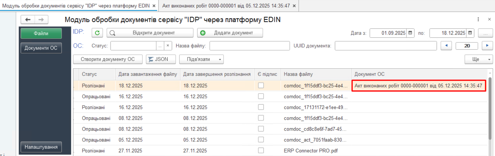This screenshot has width=495, height=156.
Task: Click the forward arrow navigation button
Action: (41, 20)
